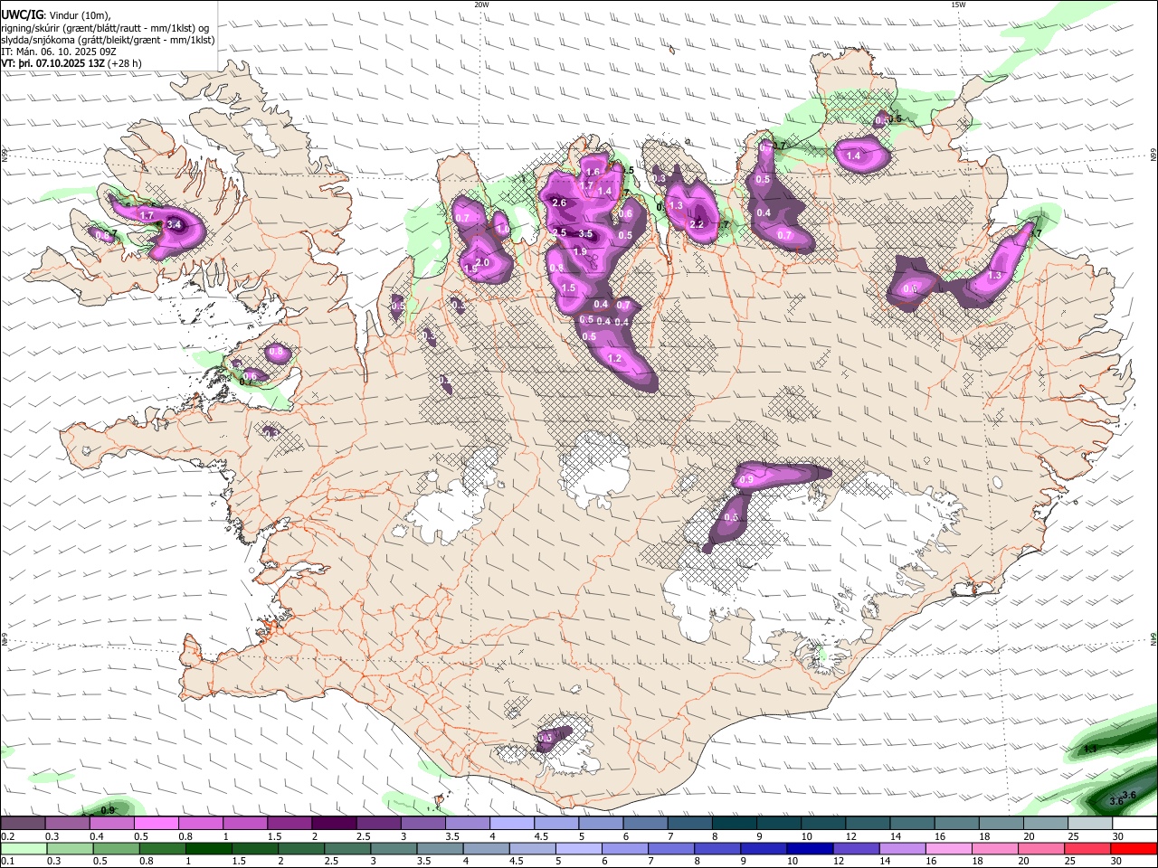The height and width of the screenshot is (868, 1158).
Task: Click the pink rain legend swatch at 18
Action: [x=995, y=848]
